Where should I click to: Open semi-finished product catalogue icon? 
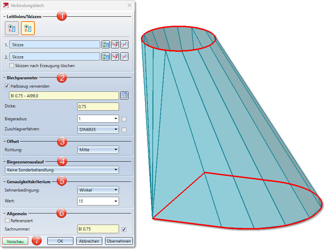pyautogui.click(x=125, y=95)
